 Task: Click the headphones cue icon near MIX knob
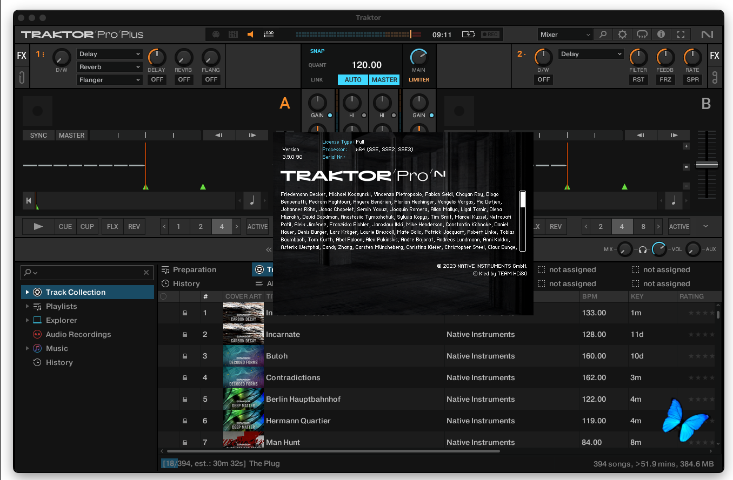[x=643, y=249]
